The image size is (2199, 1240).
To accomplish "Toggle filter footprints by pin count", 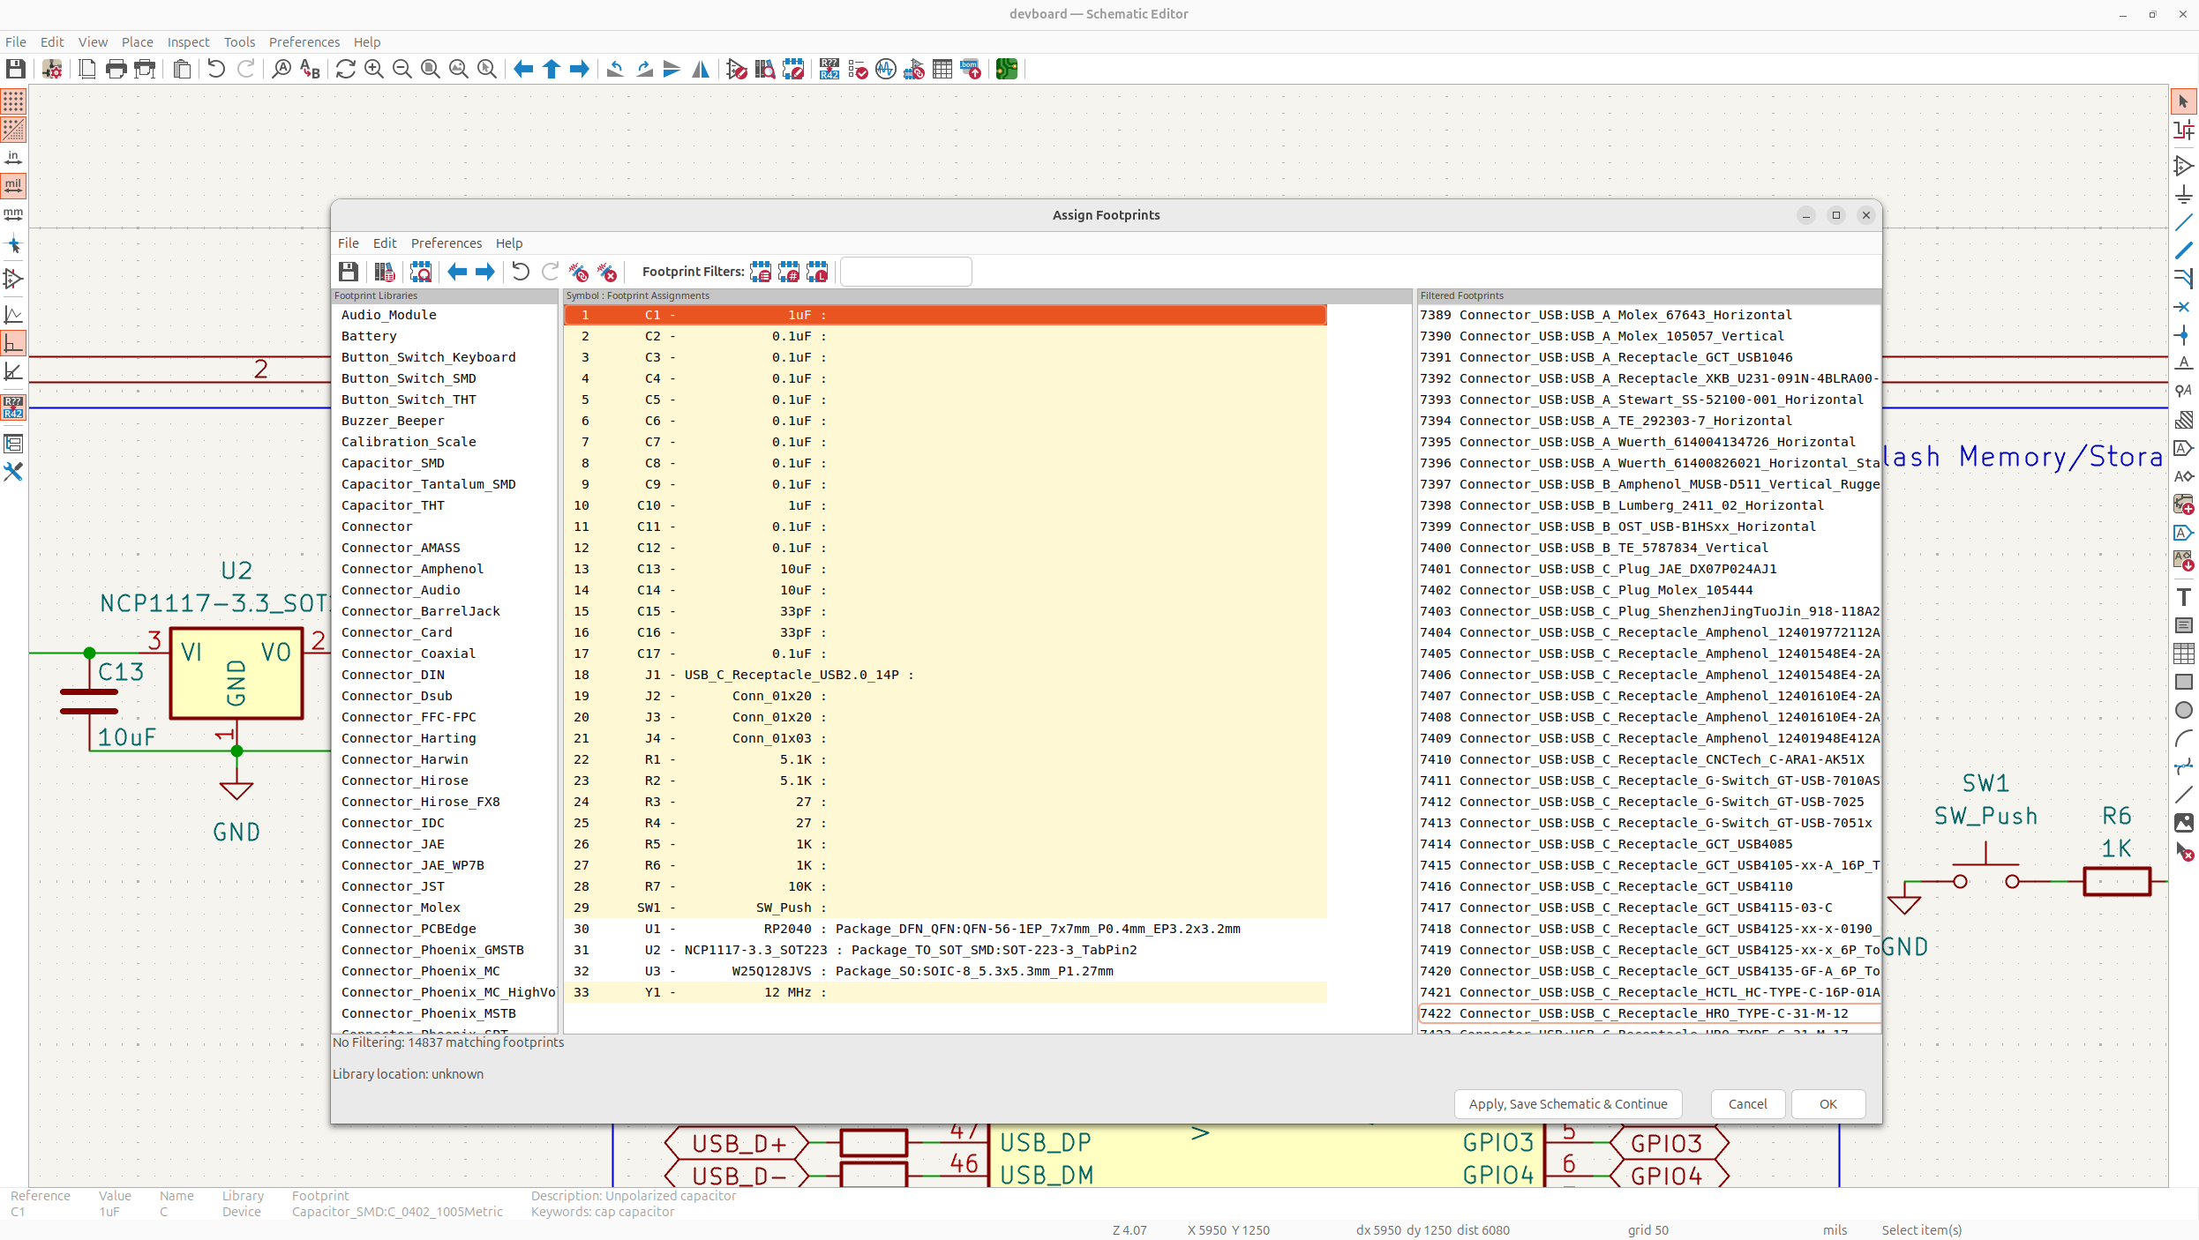I will coord(789,272).
